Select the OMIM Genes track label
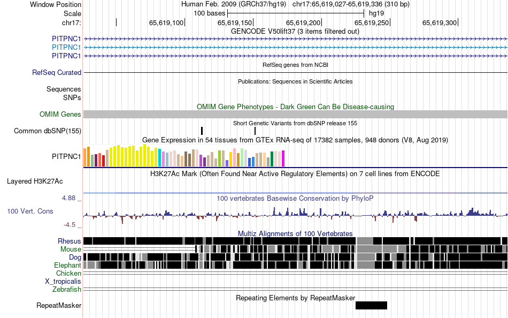The height and width of the screenshot is (318, 508). tap(60, 114)
